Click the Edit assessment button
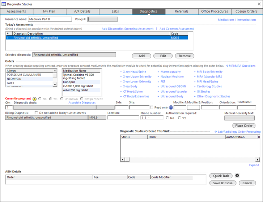The height and width of the screenshot is (202, 263). pyautogui.click(x=163, y=56)
